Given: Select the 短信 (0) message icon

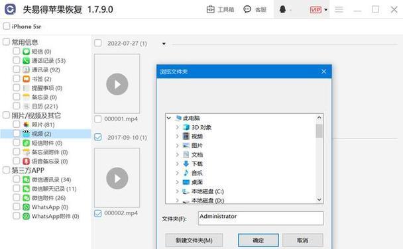Looking at the screenshot, I should click(x=27, y=52).
